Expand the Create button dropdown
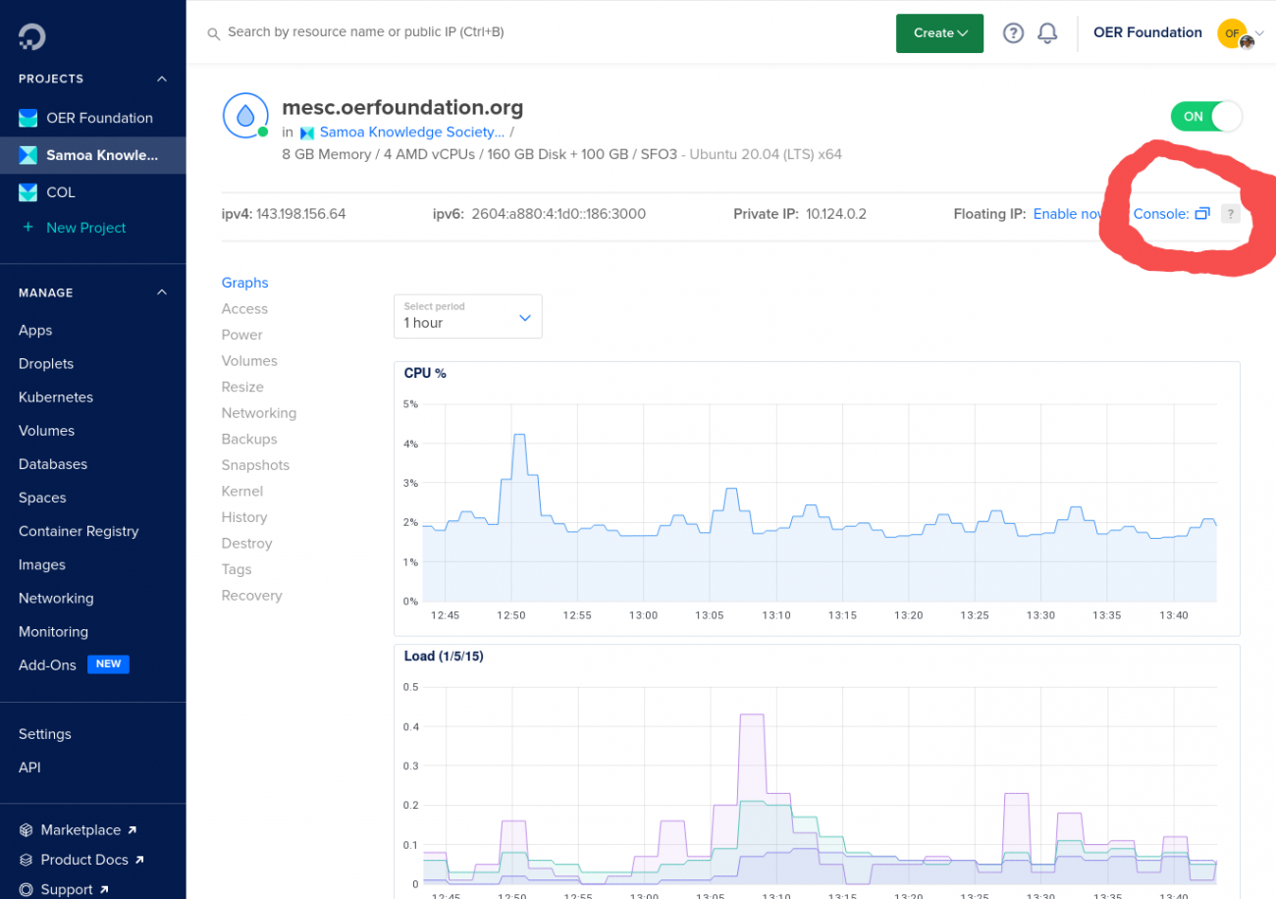The height and width of the screenshot is (899, 1276). pos(939,33)
